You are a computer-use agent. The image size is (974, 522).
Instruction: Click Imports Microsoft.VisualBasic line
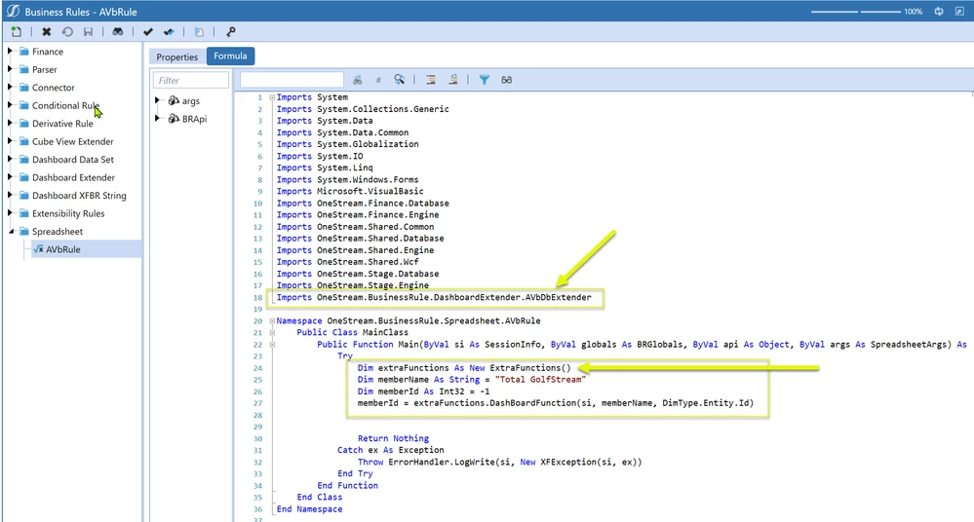tap(350, 191)
